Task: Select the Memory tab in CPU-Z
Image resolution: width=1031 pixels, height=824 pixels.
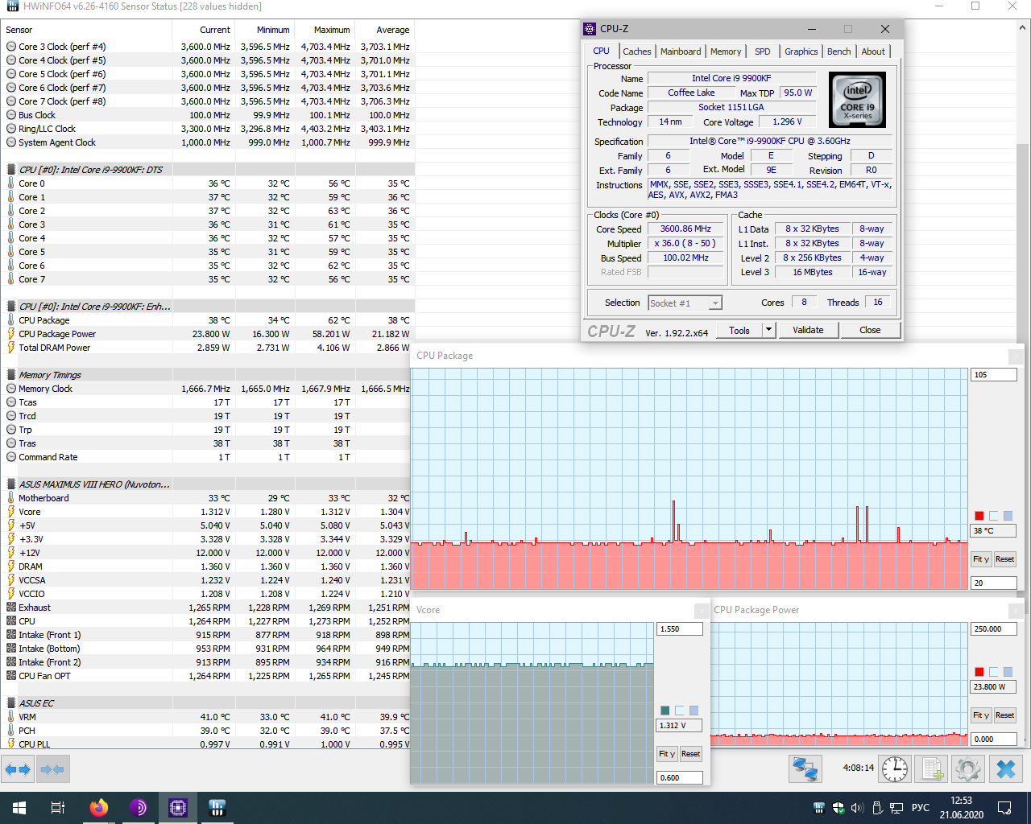Action: (726, 51)
